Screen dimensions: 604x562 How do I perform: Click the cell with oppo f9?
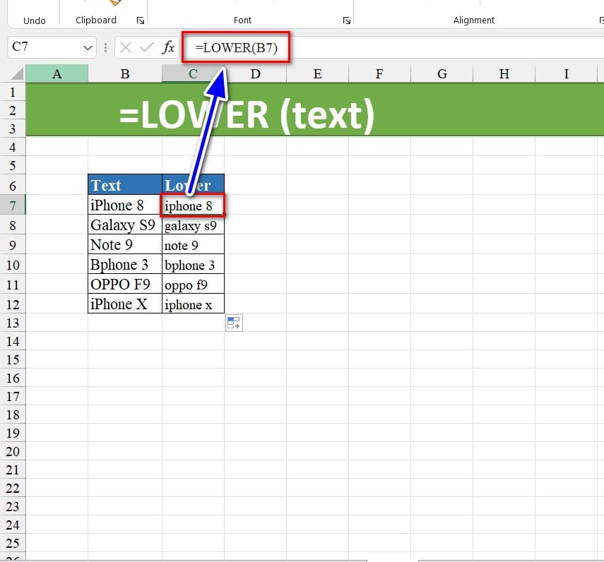click(193, 285)
